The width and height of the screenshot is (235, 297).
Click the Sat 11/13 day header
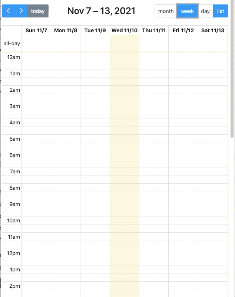213,30
